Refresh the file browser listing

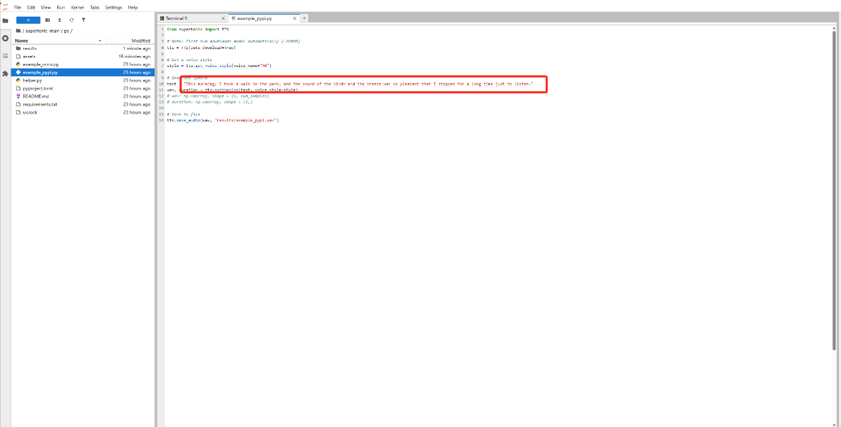pyautogui.click(x=72, y=20)
